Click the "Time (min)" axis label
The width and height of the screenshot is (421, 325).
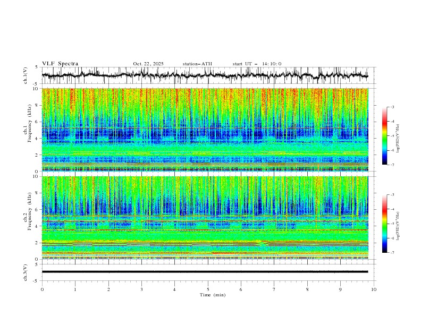tap(213, 295)
